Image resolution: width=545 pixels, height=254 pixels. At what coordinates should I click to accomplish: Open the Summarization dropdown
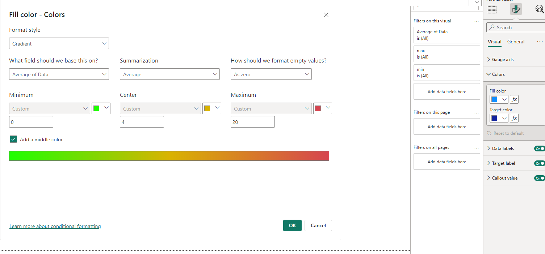pyautogui.click(x=170, y=74)
